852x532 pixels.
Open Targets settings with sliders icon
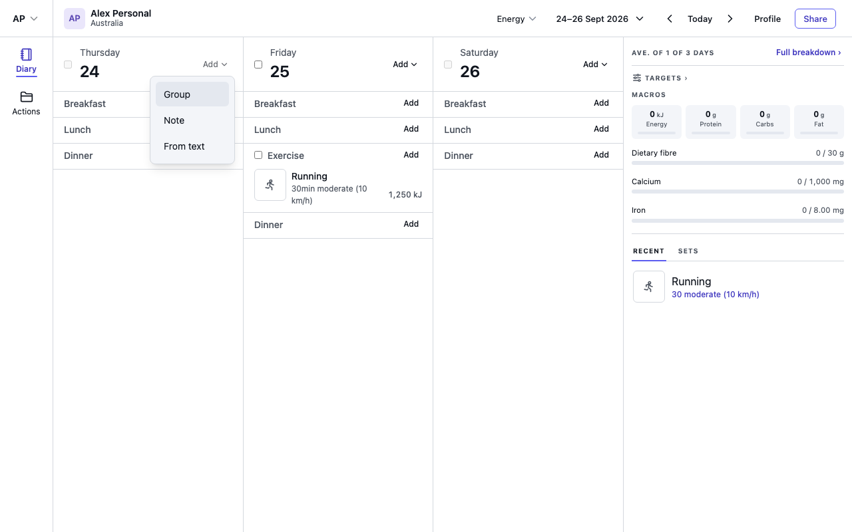click(659, 78)
